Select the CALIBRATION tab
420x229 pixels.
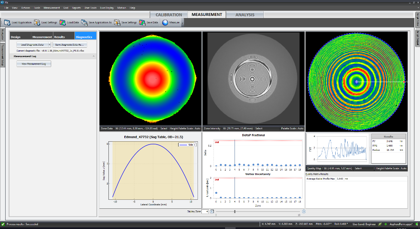click(169, 15)
